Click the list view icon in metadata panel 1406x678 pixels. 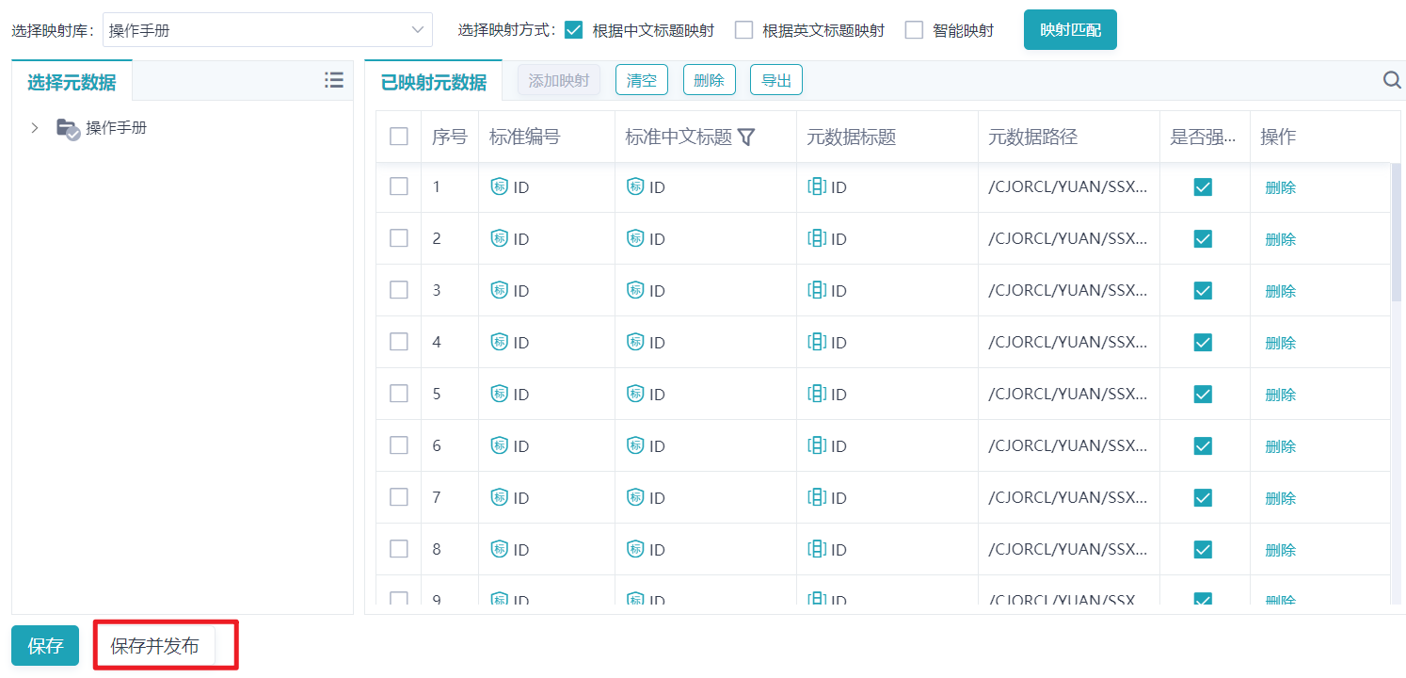click(334, 81)
